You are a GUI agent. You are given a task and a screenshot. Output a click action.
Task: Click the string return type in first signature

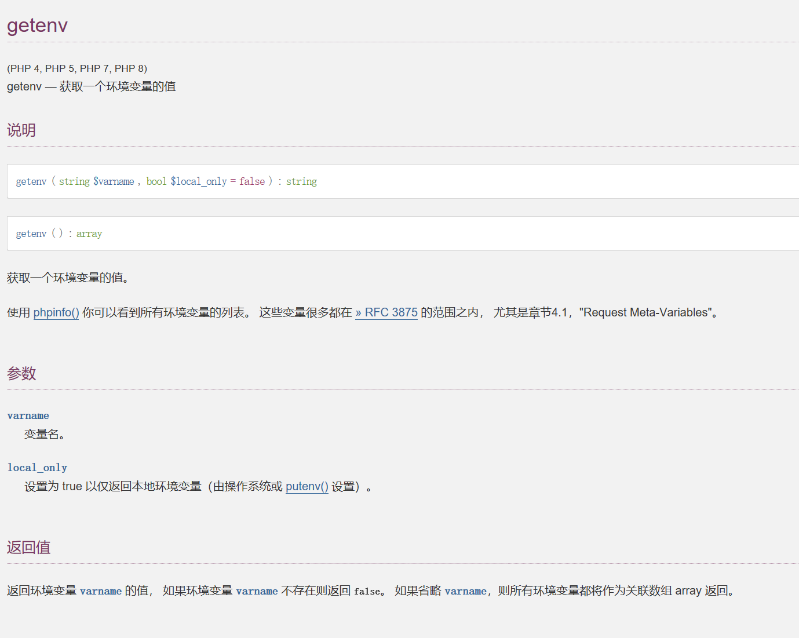pos(301,181)
